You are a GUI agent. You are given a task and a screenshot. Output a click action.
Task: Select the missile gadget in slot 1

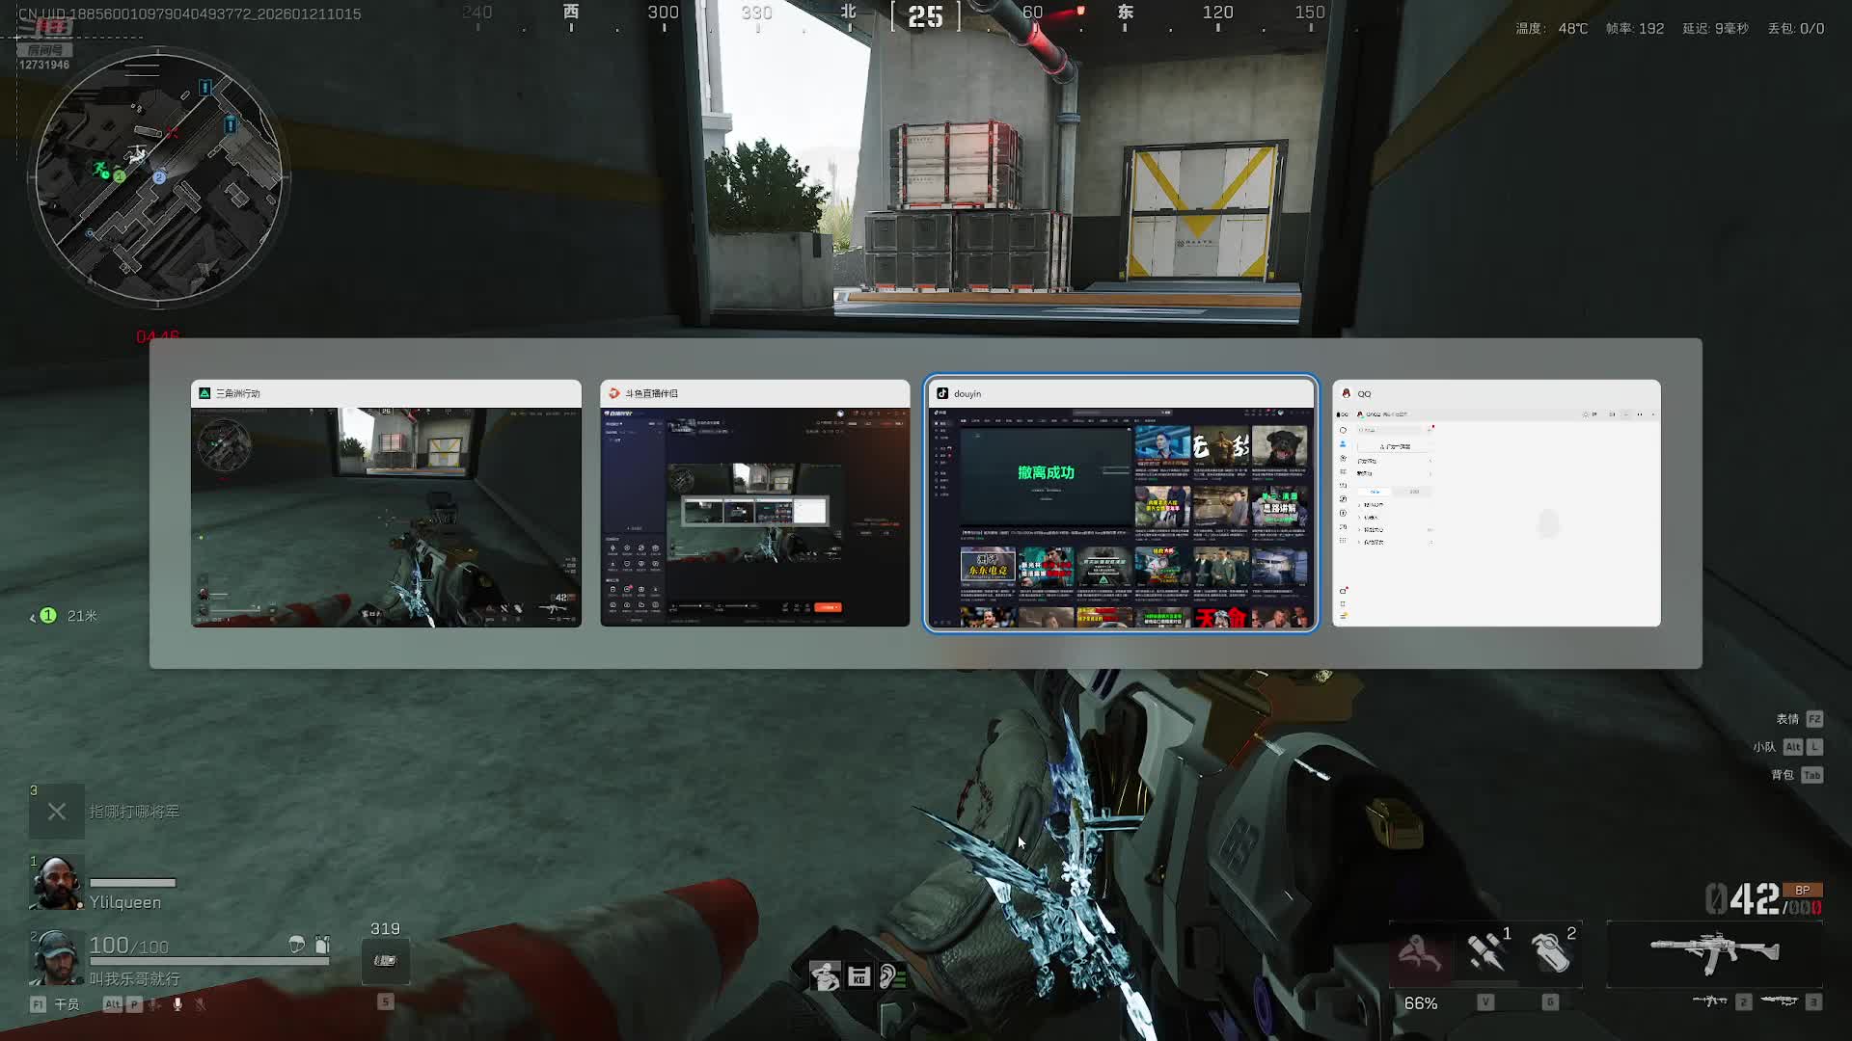pyautogui.click(x=1485, y=952)
